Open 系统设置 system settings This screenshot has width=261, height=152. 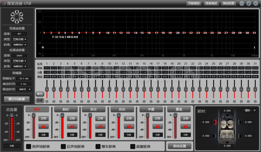(x=179, y=146)
